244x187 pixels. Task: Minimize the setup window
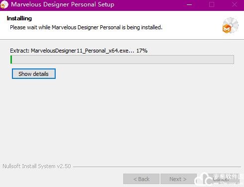point(189,4)
